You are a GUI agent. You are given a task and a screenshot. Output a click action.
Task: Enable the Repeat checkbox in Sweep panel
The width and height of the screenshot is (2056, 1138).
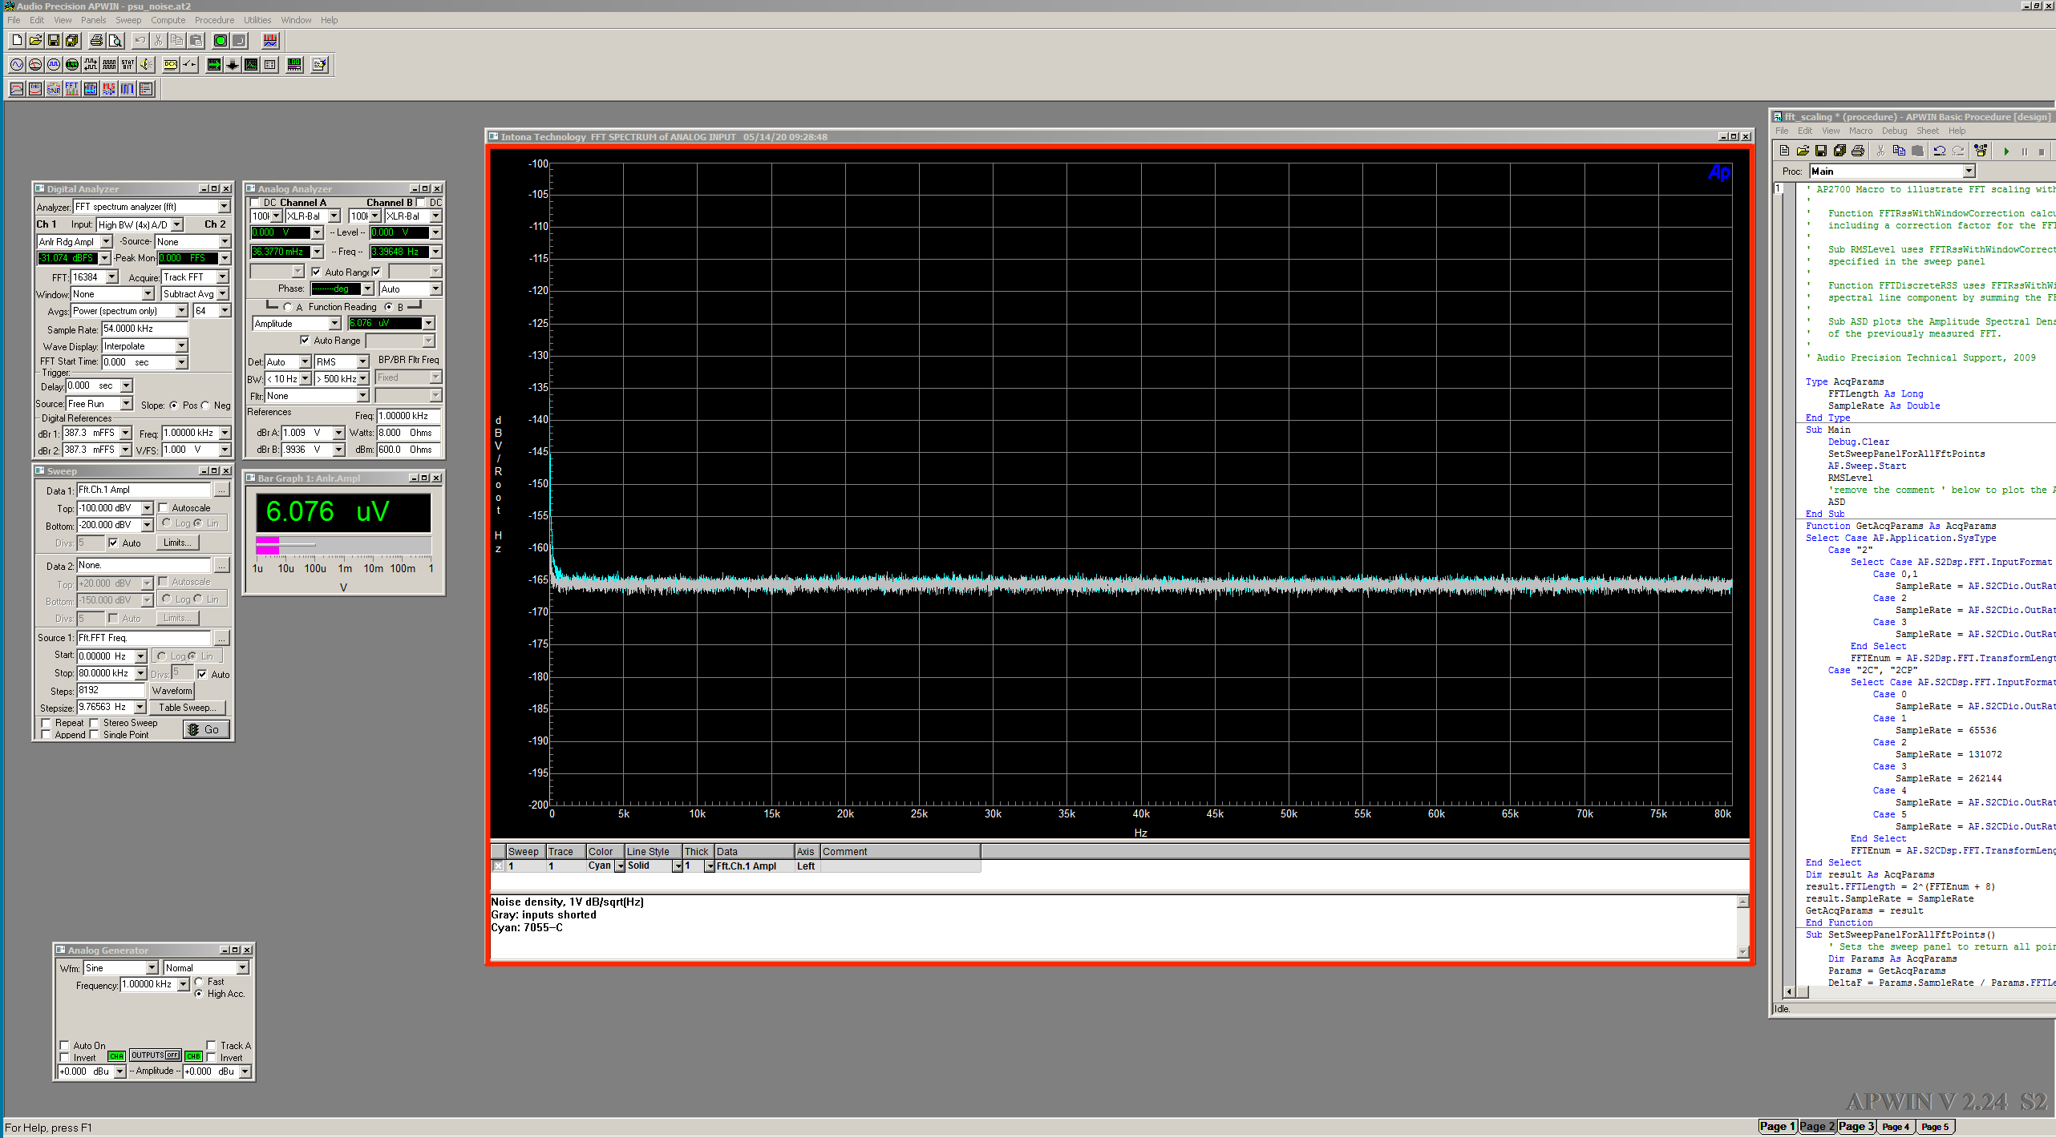tap(47, 723)
